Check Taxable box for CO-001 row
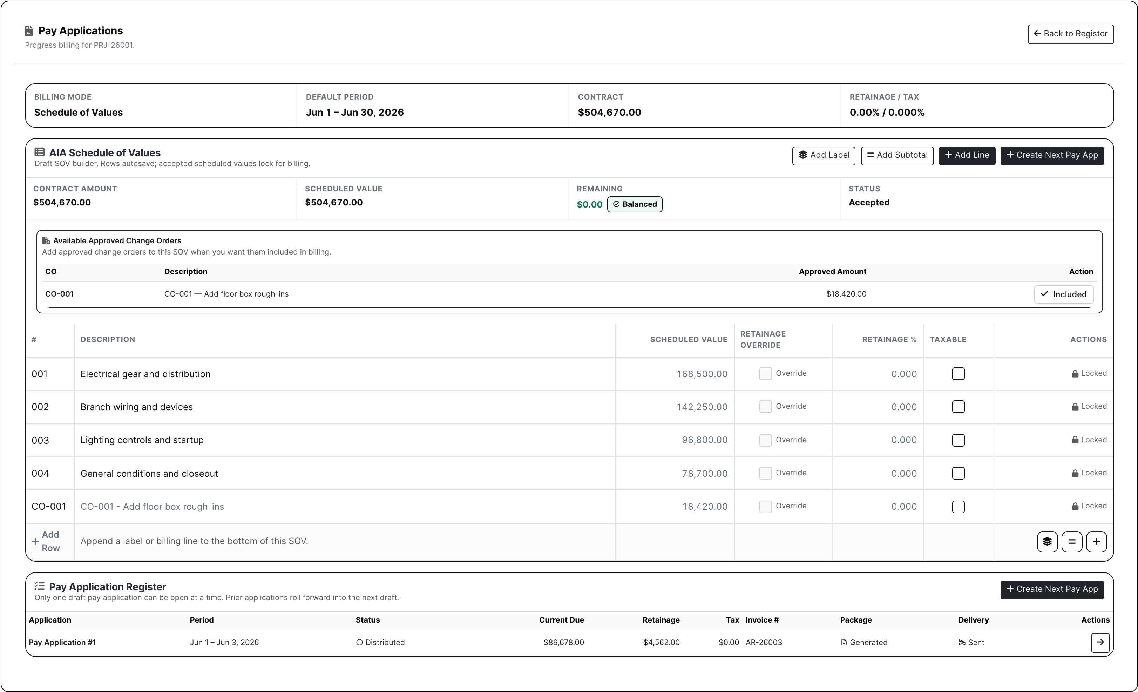Image resolution: width=1138 pixels, height=692 pixels. tap(959, 507)
